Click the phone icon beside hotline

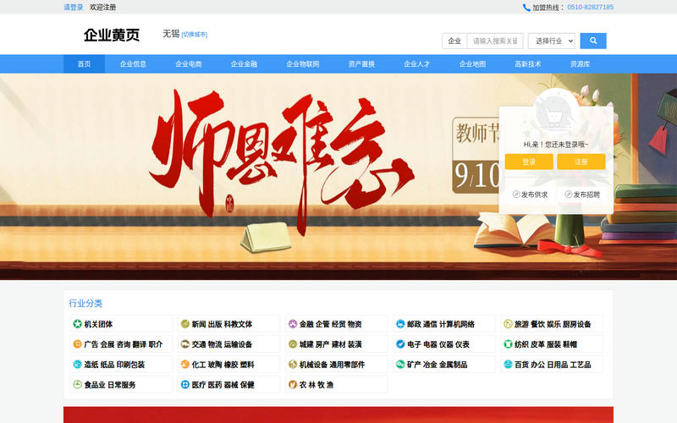(526, 8)
